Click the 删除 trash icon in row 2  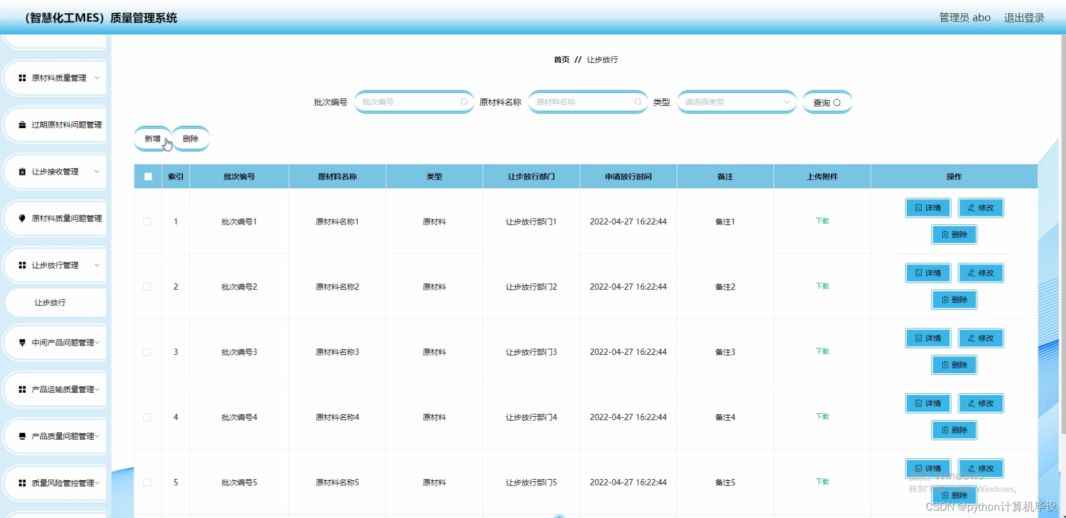point(944,299)
